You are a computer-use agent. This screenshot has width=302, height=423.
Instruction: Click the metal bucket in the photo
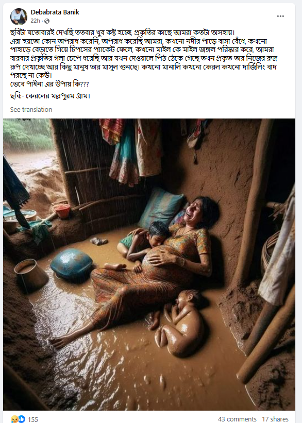[x=31, y=275]
